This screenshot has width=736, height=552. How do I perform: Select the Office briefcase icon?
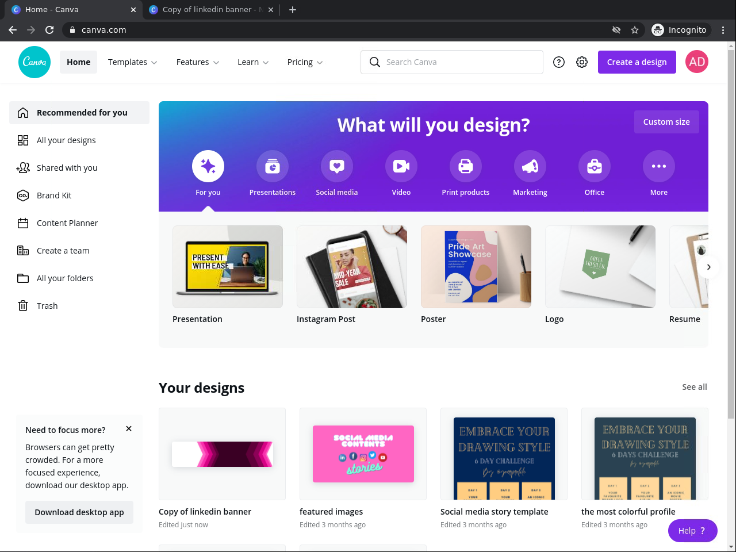click(595, 166)
